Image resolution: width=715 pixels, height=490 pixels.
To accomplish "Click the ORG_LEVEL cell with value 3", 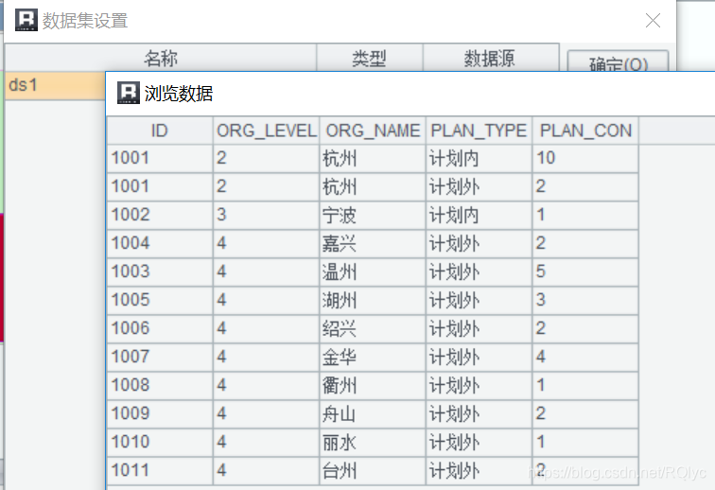I will tap(267, 216).
